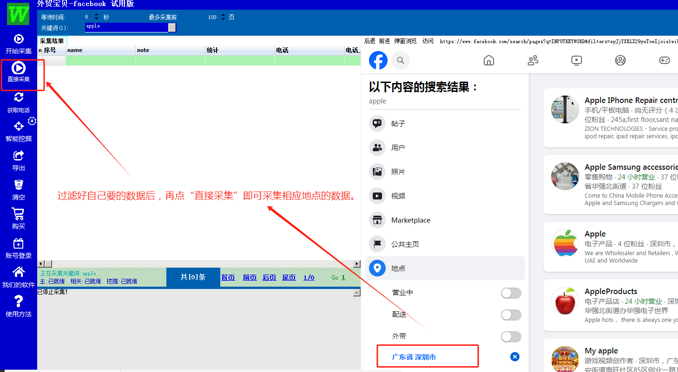Image resolution: width=678 pixels, height=372 pixels.
Task: Go to 前页 previous page link
Action: pyautogui.click(x=250, y=277)
